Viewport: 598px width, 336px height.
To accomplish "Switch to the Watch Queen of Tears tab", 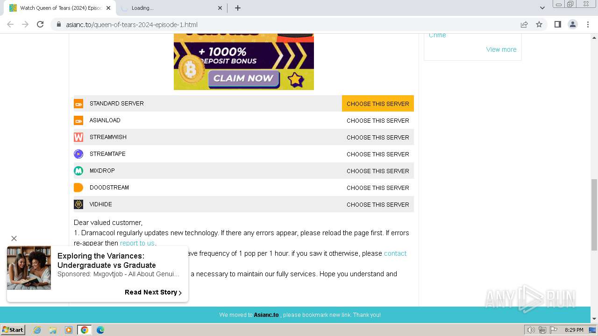I will coord(60,8).
